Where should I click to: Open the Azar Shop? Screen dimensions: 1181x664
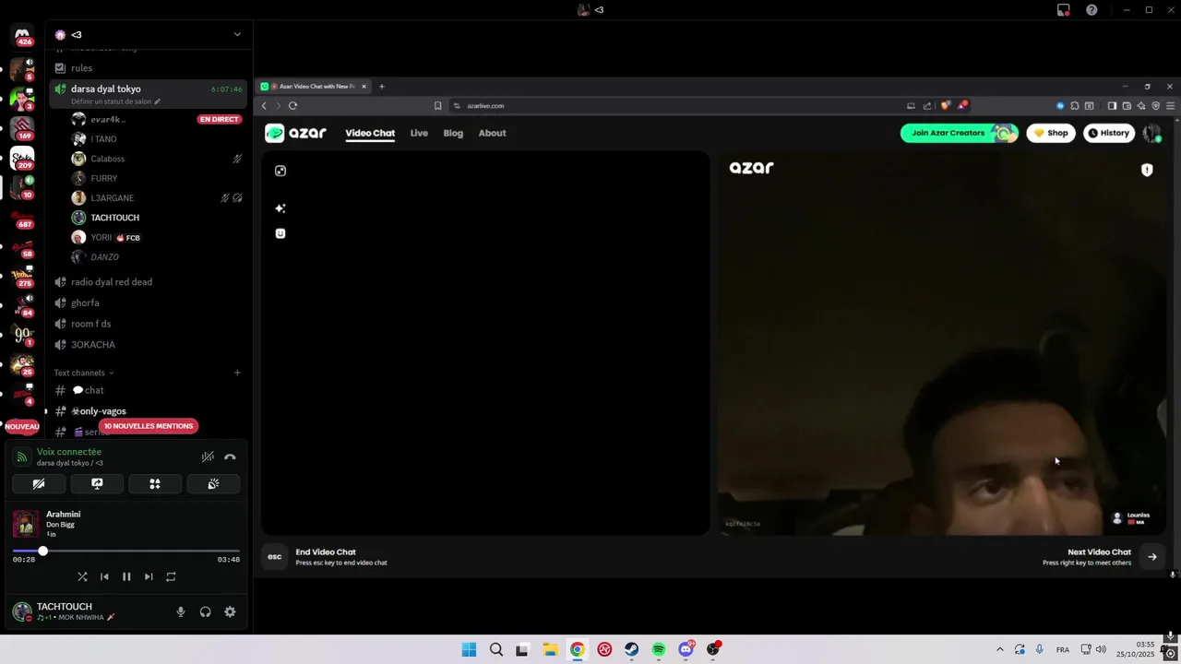1051,133
